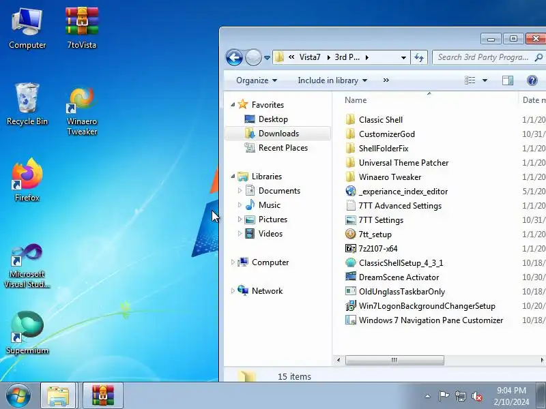Expand the Music library node

tap(240, 205)
